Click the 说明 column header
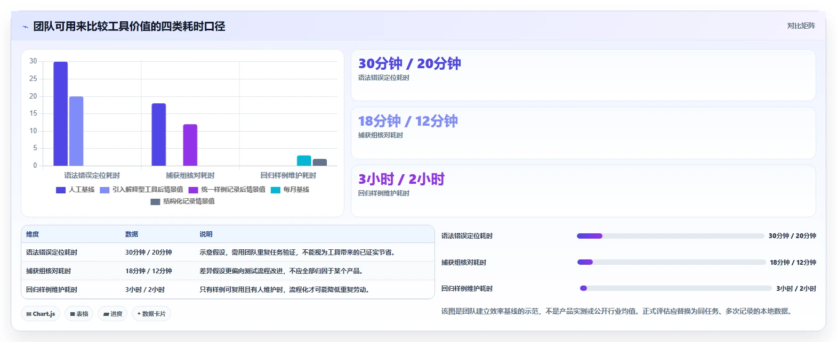This screenshot has height=342, width=837. point(206,234)
